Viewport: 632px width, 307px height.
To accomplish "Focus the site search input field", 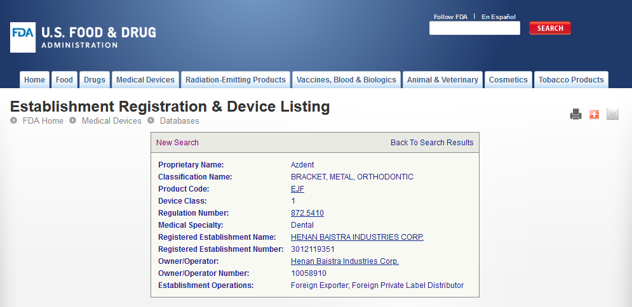I will point(474,28).
